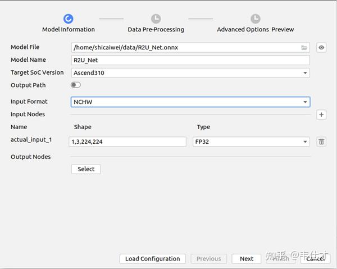337x269 pixels.
Task: Click the eye icon to view model
Action: coord(321,48)
